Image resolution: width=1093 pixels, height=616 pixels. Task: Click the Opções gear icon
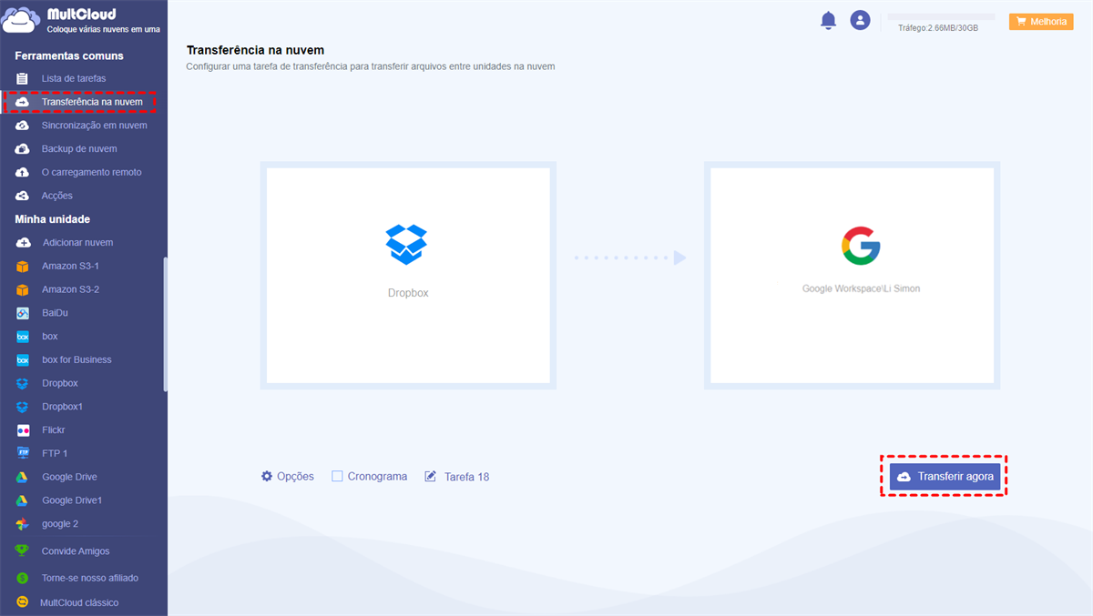point(267,476)
